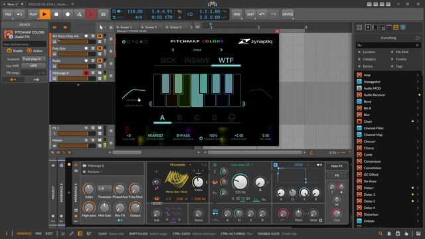The height and width of the screenshot is (239, 425).
Task: Click the undo arrow button
Action: (262, 14)
